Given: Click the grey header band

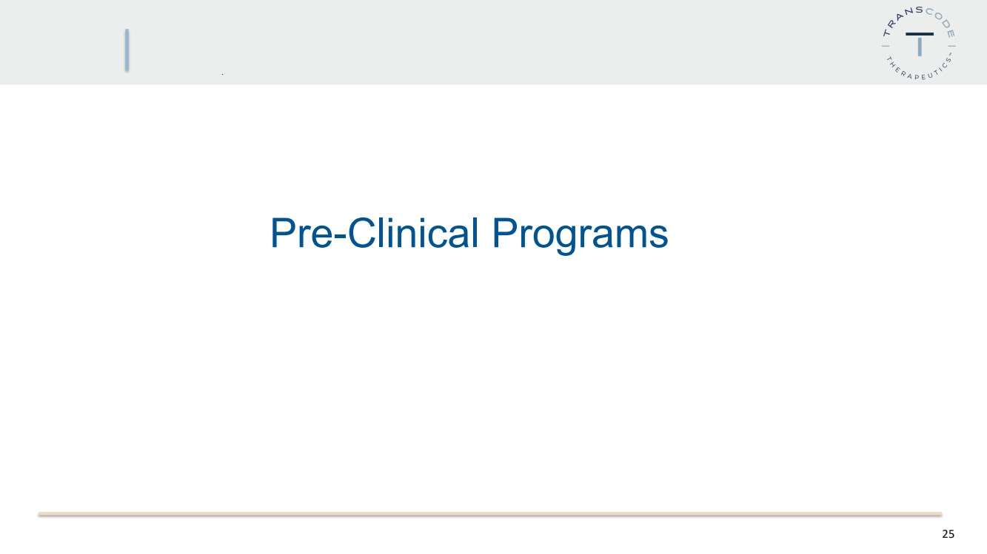Looking at the screenshot, I should [x=493, y=42].
